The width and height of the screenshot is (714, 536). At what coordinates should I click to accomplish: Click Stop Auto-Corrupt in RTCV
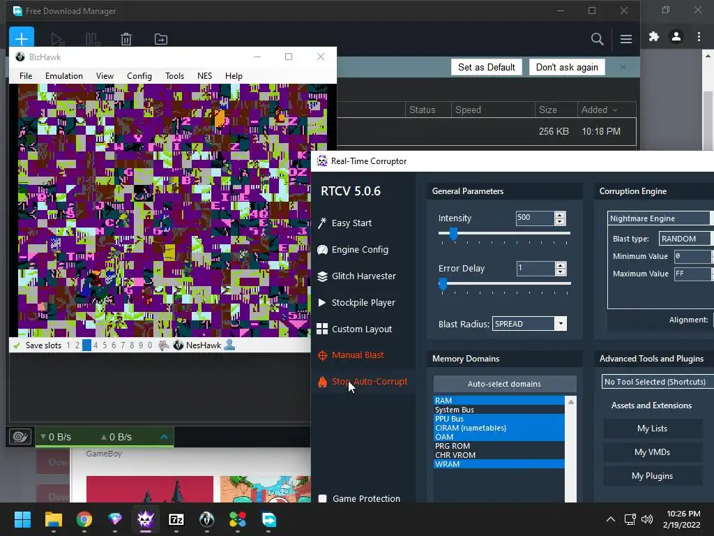point(363,382)
